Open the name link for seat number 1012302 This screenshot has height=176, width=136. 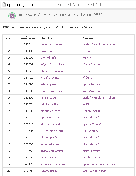pyautogui.click(x=50, y=98)
